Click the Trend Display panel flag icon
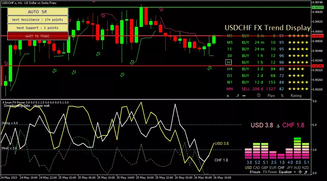The height and width of the screenshot is (181, 327). point(244,96)
